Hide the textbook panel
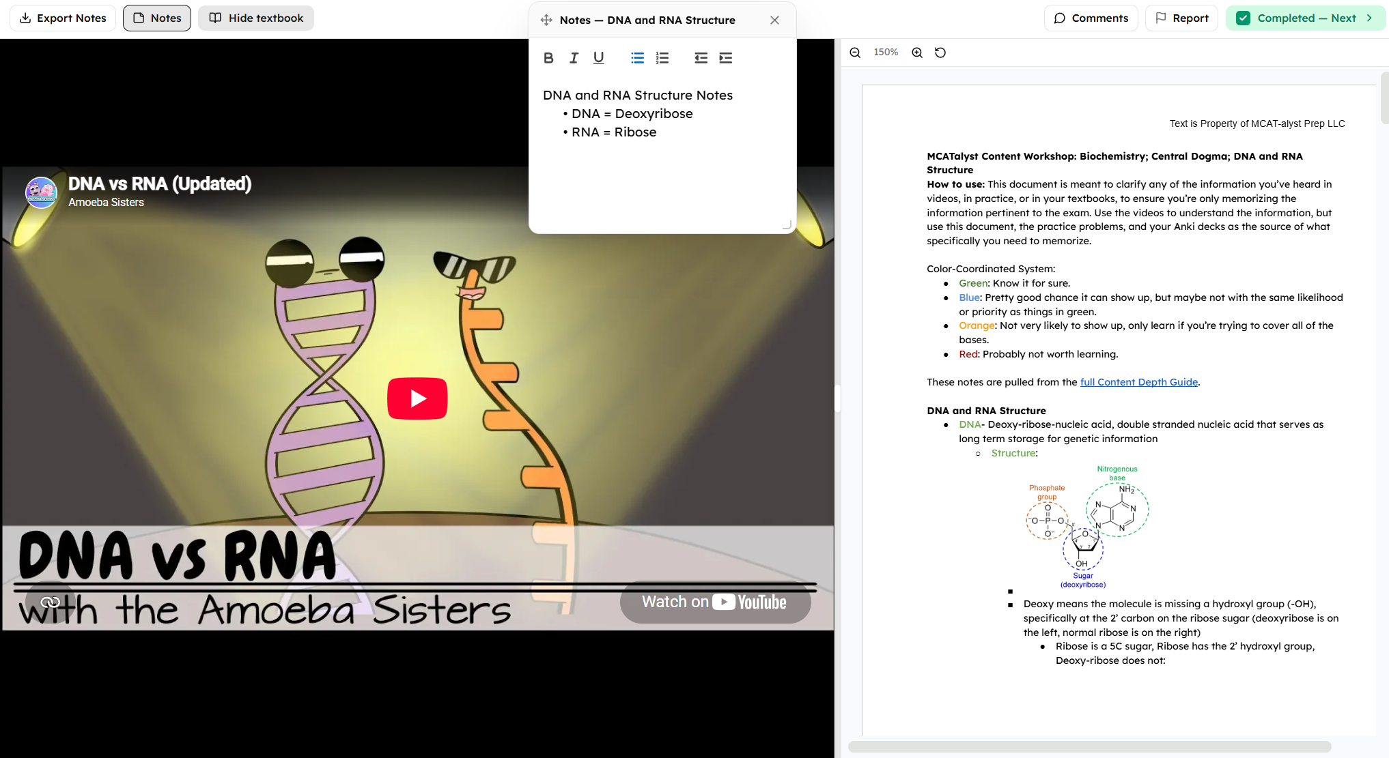 [256, 18]
